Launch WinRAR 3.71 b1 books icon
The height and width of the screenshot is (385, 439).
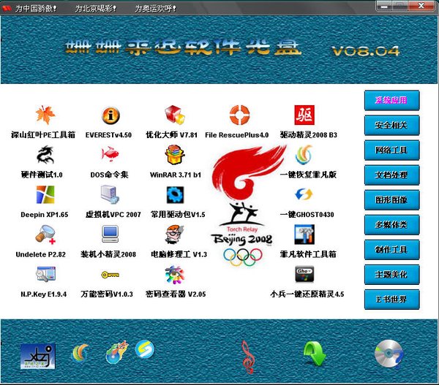(x=175, y=155)
